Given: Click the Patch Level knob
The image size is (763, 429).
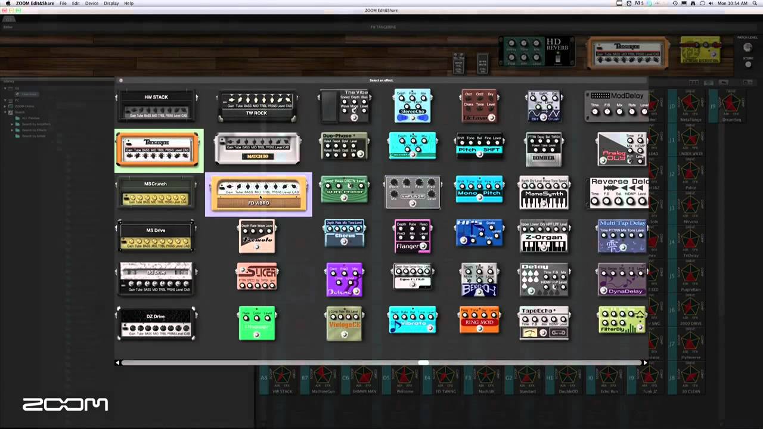Looking at the screenshot, I should pyautogui.click(x=748, y=47).
